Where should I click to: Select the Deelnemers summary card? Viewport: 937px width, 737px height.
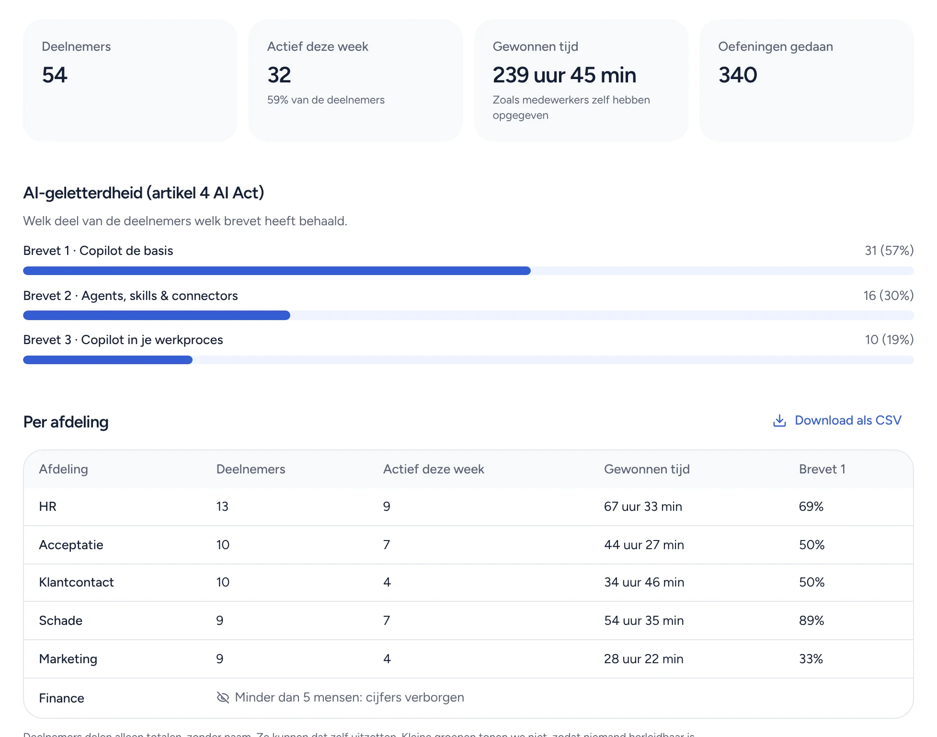pos(130,81)
